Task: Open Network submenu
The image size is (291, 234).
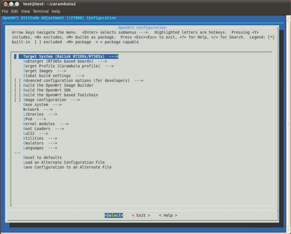Action: (38, 110)
